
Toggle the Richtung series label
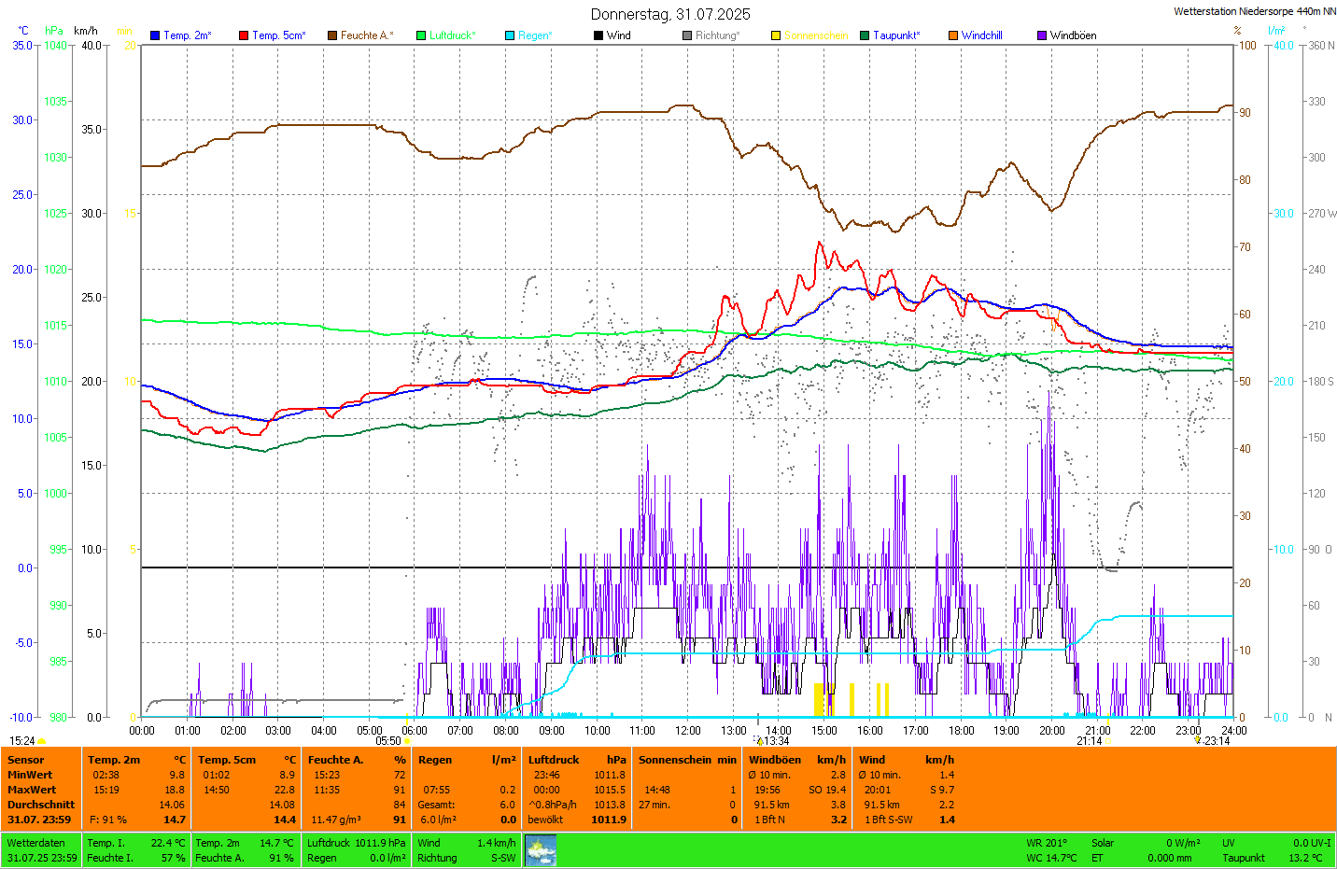[x=716, y=35]
